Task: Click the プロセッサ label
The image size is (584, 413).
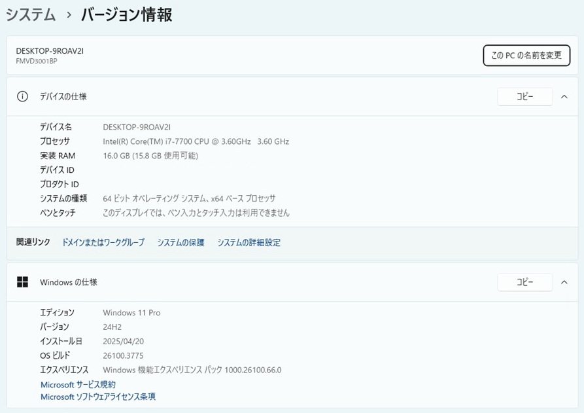Action: tap(55, 141)
